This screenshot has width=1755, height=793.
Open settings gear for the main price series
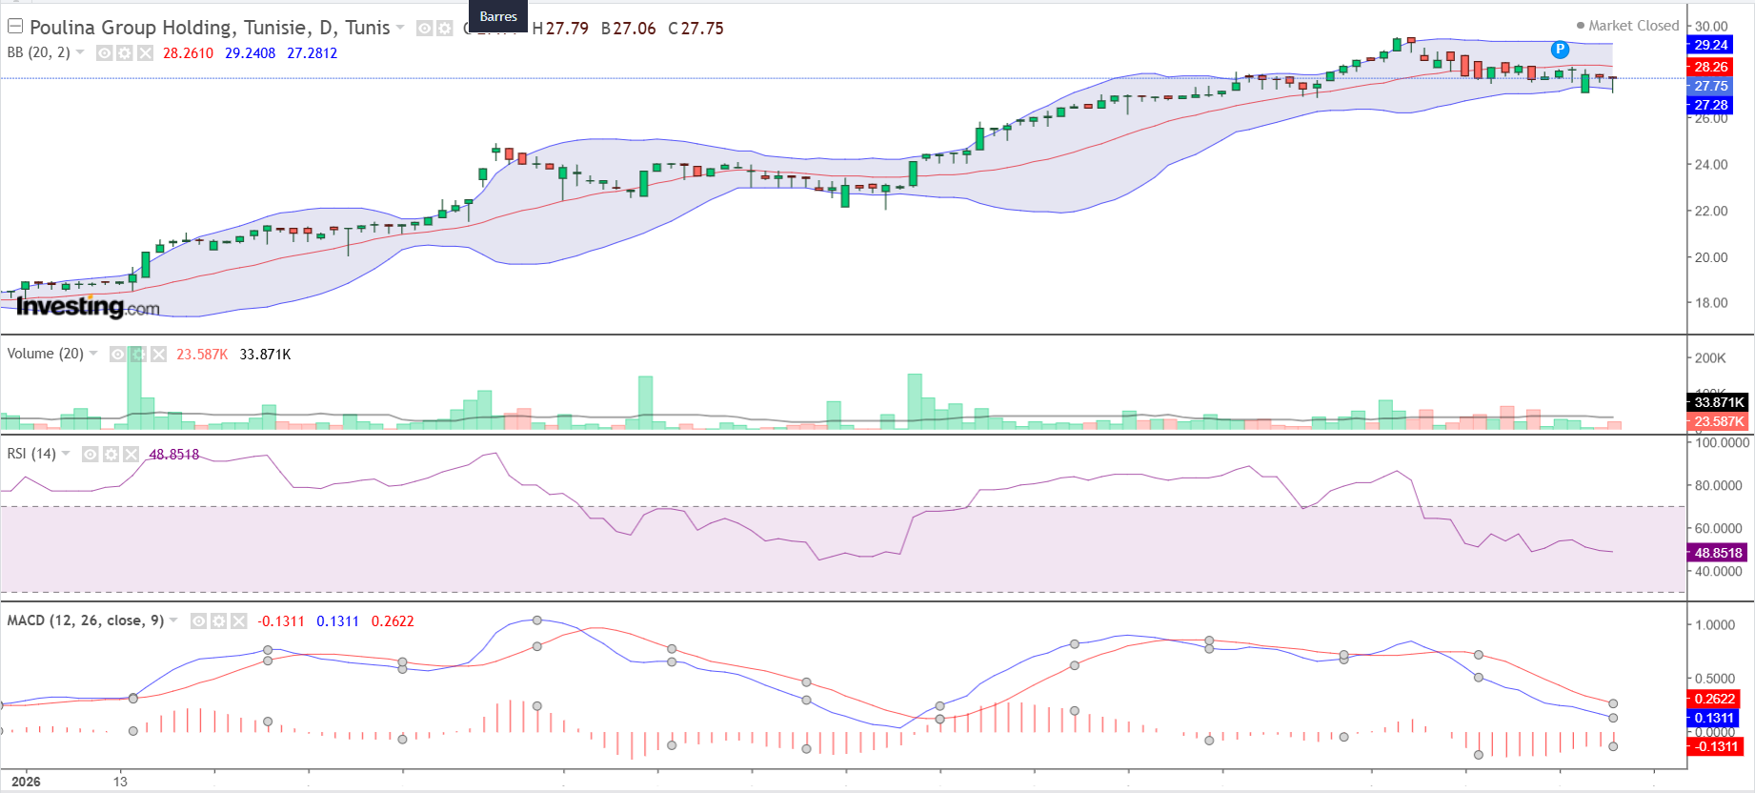[445, 29]
